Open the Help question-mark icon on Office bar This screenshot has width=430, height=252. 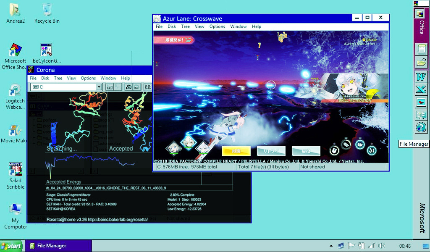point(421,128)
